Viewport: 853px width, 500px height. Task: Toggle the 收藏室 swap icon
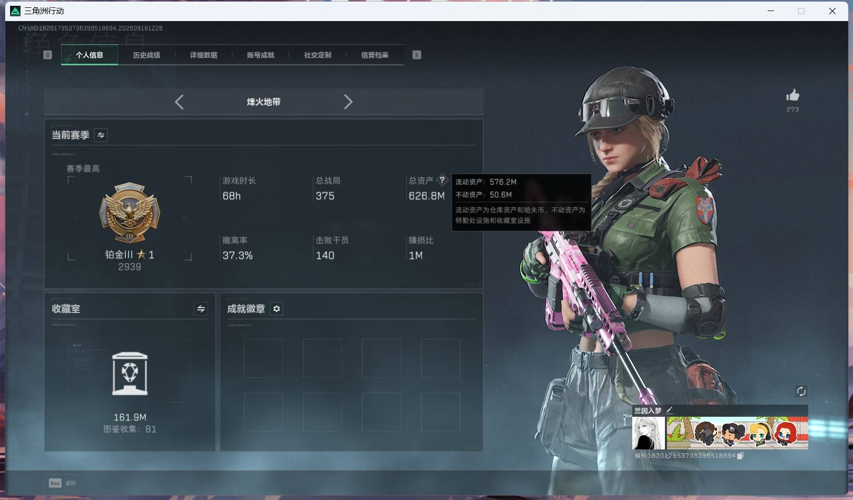click(x=201, y=309)
